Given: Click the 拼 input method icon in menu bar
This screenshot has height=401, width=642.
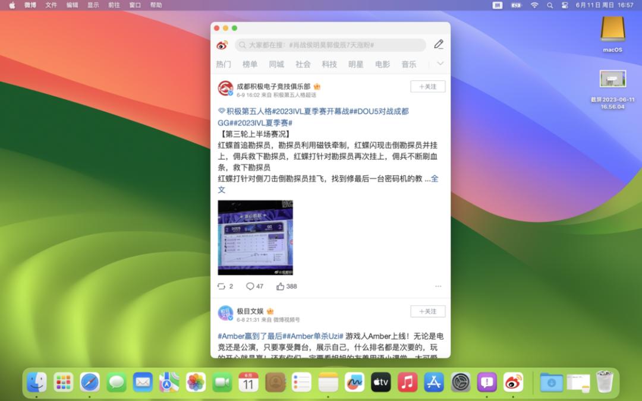Looking at the screenshot, I should (x=498, y=5).
